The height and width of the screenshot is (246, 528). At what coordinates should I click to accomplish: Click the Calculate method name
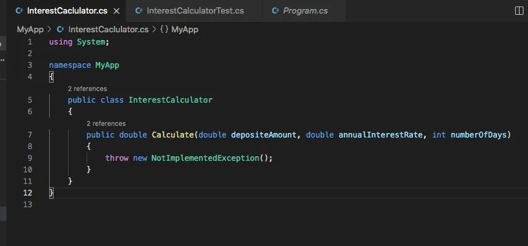(173, 135)
